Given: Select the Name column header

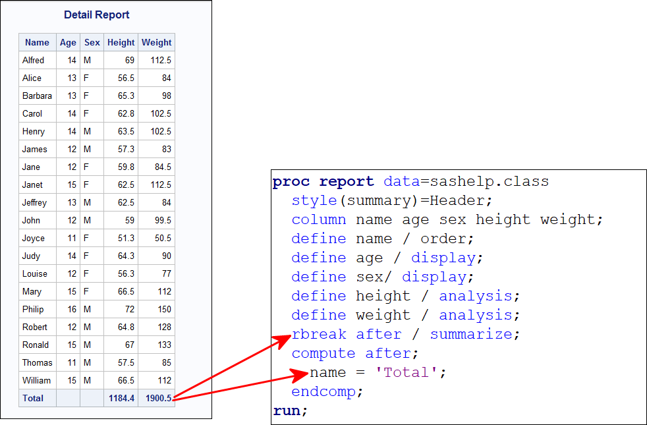Looking at the screenshot, I should 37,42.
